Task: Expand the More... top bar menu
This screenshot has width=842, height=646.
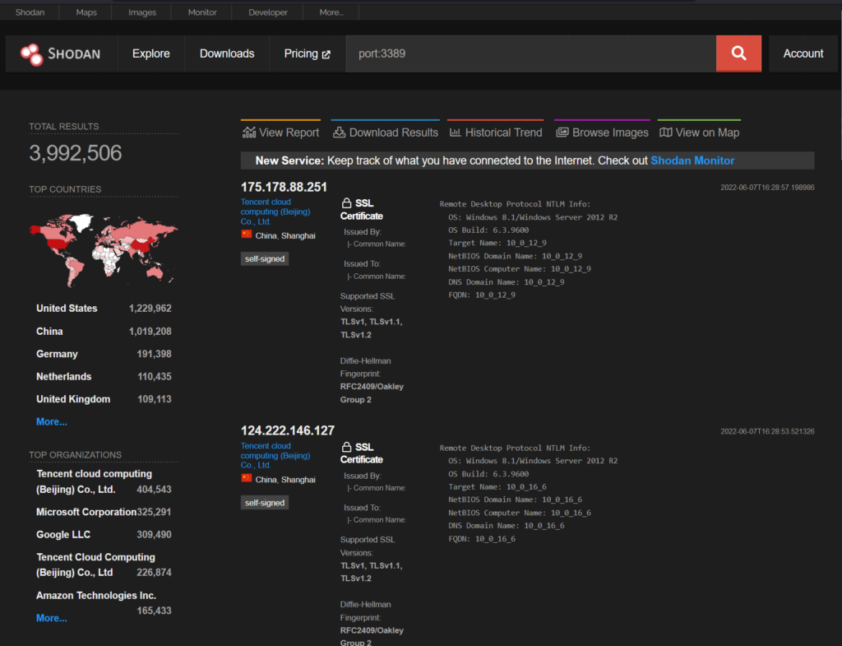Action: click(331, 12)
